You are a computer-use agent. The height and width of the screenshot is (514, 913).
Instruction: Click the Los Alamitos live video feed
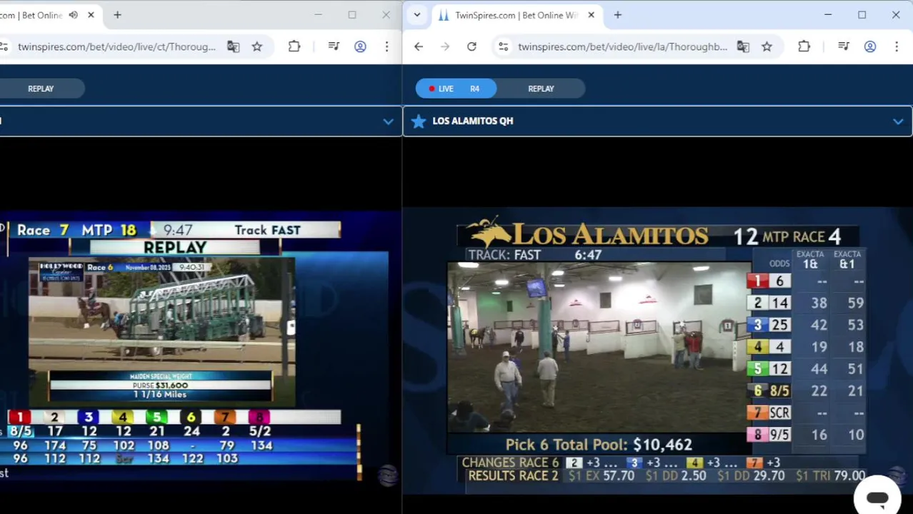coord(599,348)
